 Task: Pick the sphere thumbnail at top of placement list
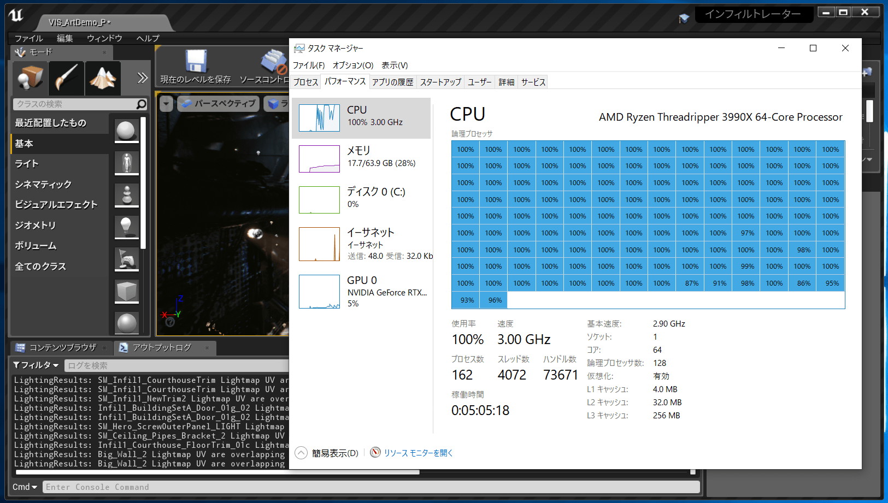[126, 131]
